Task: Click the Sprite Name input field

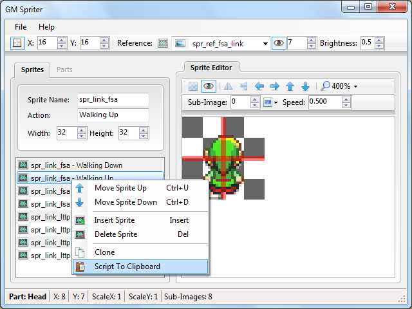Action: (113, 100)
